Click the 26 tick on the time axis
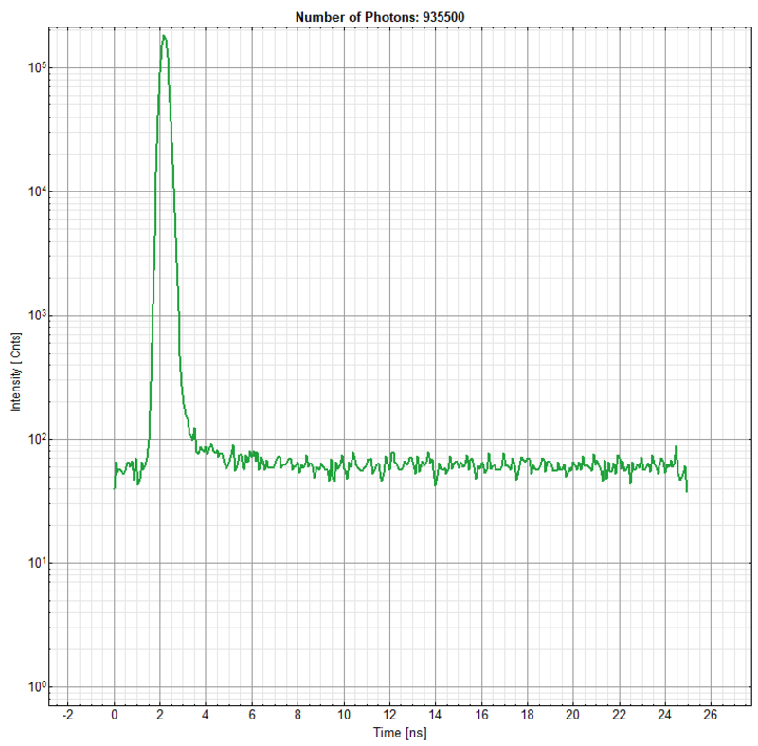 click(711, 715)
